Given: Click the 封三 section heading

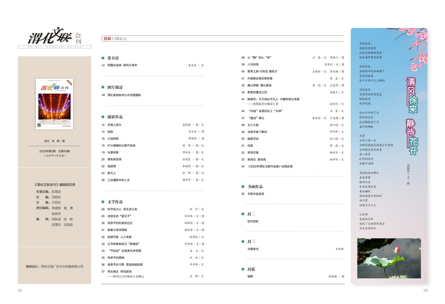Looking at the screenshot, I should click(251, 242).
